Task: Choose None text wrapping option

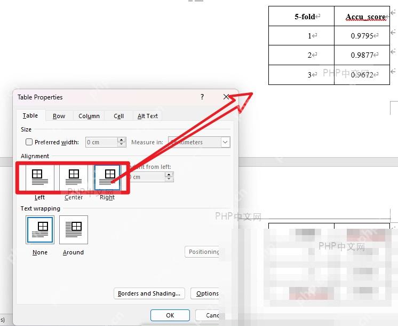Action: pos(40,230)
